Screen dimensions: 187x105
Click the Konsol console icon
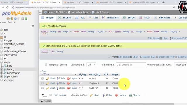[41, 101]
